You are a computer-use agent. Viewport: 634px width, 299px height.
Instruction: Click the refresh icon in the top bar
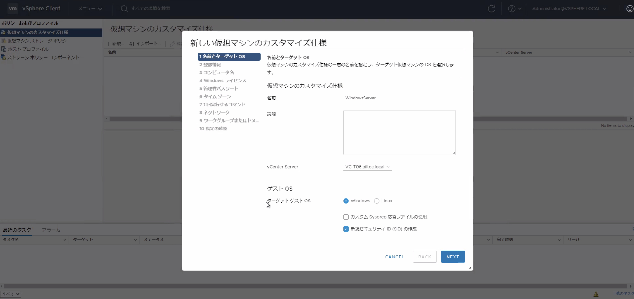492,8
